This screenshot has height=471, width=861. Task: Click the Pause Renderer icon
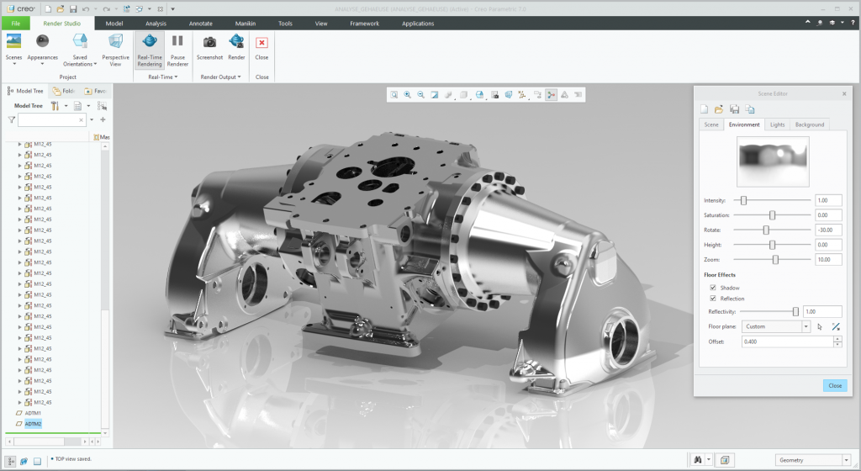click(x=177, y=42)
